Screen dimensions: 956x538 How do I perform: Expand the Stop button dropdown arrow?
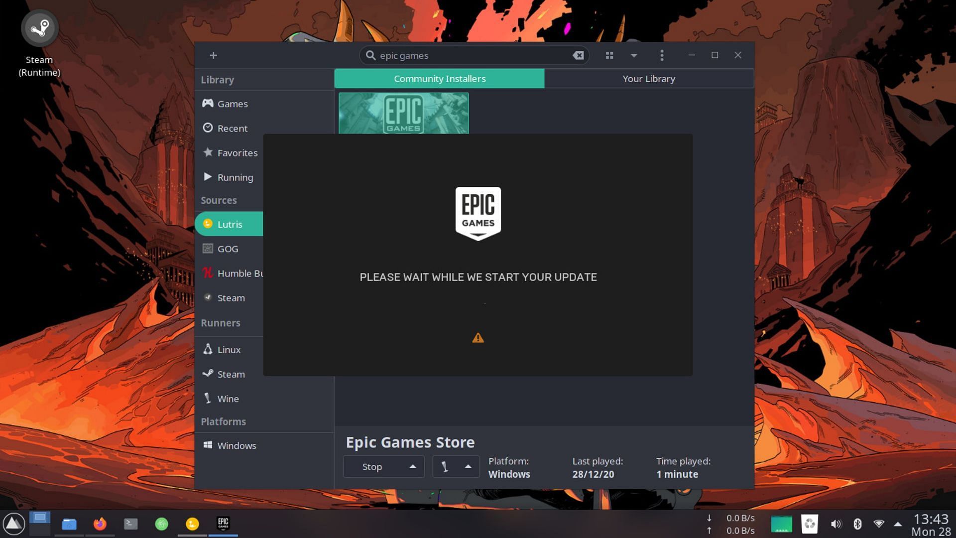[x=412, y=466]
